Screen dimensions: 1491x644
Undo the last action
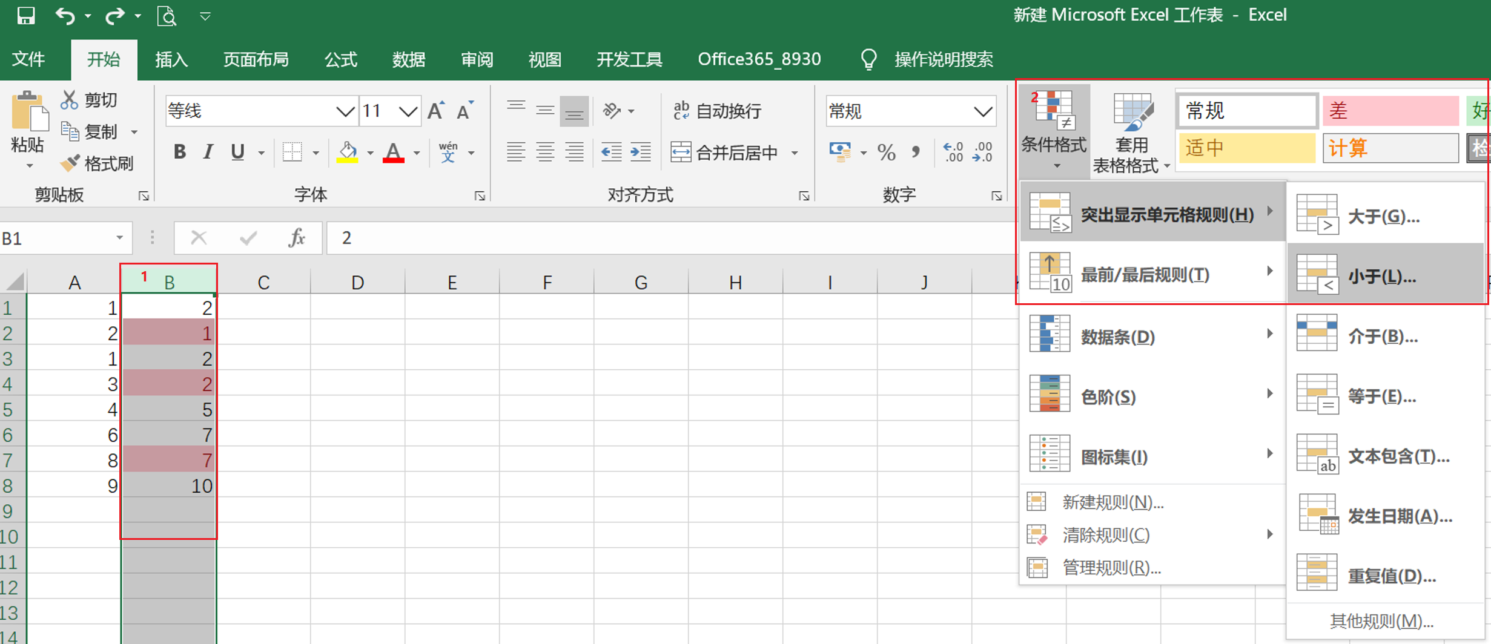65,15
